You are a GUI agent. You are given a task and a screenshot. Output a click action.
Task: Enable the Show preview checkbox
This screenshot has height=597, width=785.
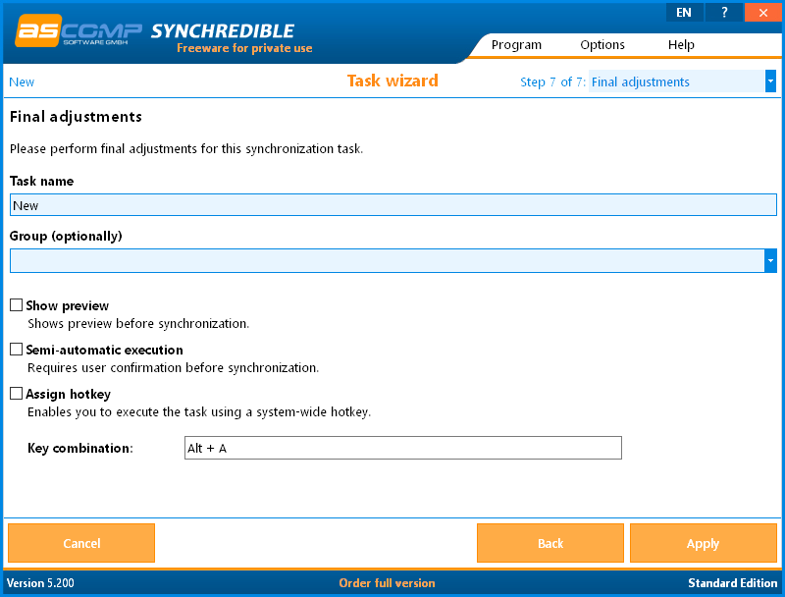point(17,305)
